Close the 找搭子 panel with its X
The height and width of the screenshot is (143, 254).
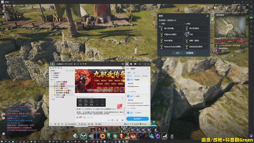click(148, 69)
